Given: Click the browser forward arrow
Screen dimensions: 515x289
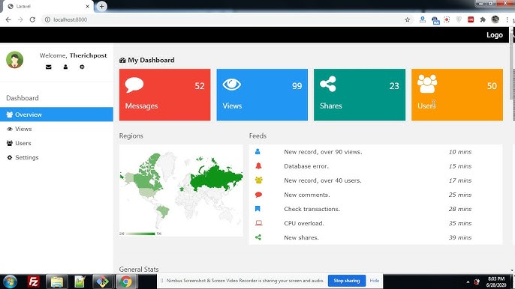Looking at the screenshot, I should pos(20,19).
